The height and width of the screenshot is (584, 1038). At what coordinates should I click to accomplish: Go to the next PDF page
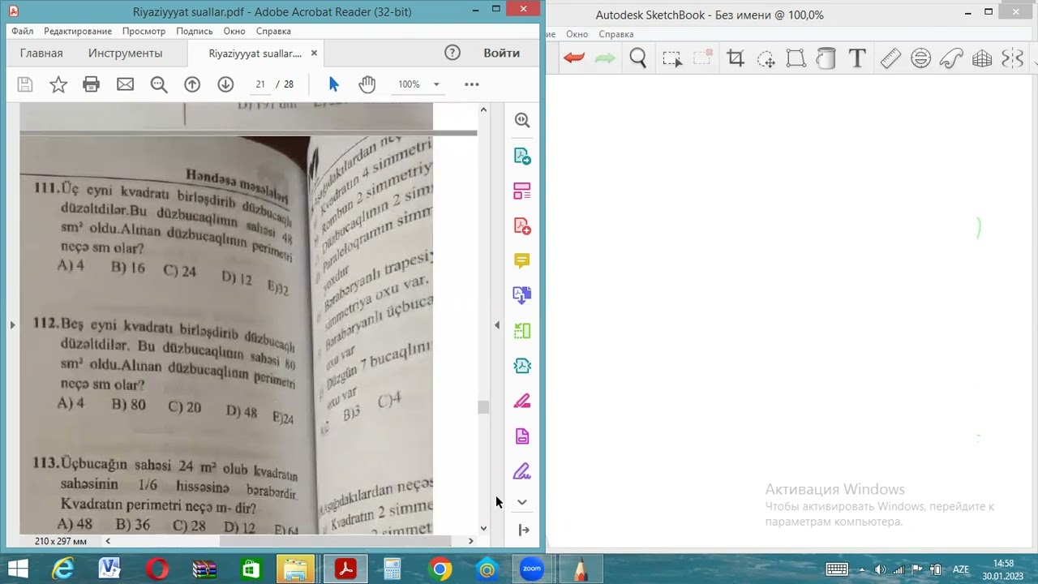[x=225, y=84]
